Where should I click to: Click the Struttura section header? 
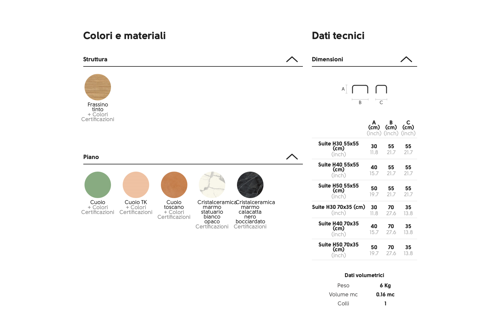[95, 59]
